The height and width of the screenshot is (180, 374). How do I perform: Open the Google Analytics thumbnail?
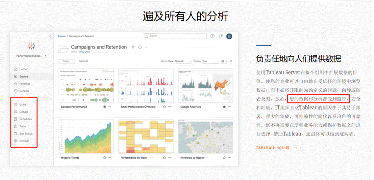tap(206, 86)
